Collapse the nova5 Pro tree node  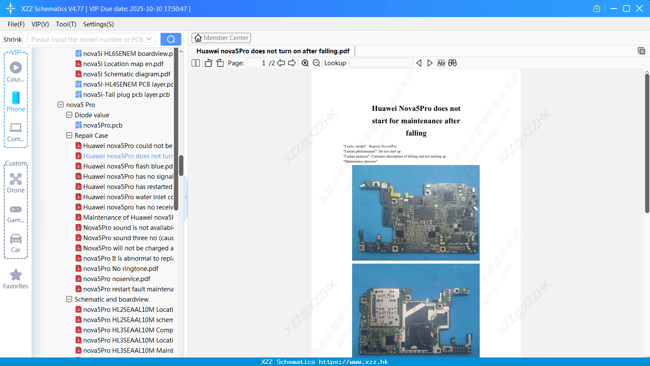coord(61,105)
